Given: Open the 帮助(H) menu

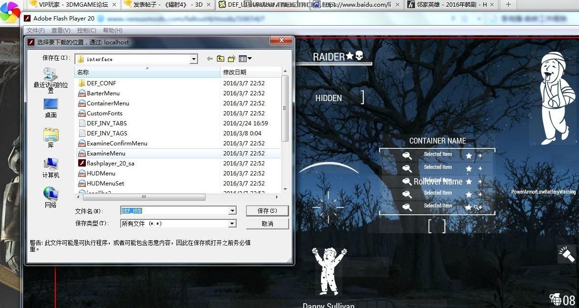Looking at the screenshot, I should point(112,31).
